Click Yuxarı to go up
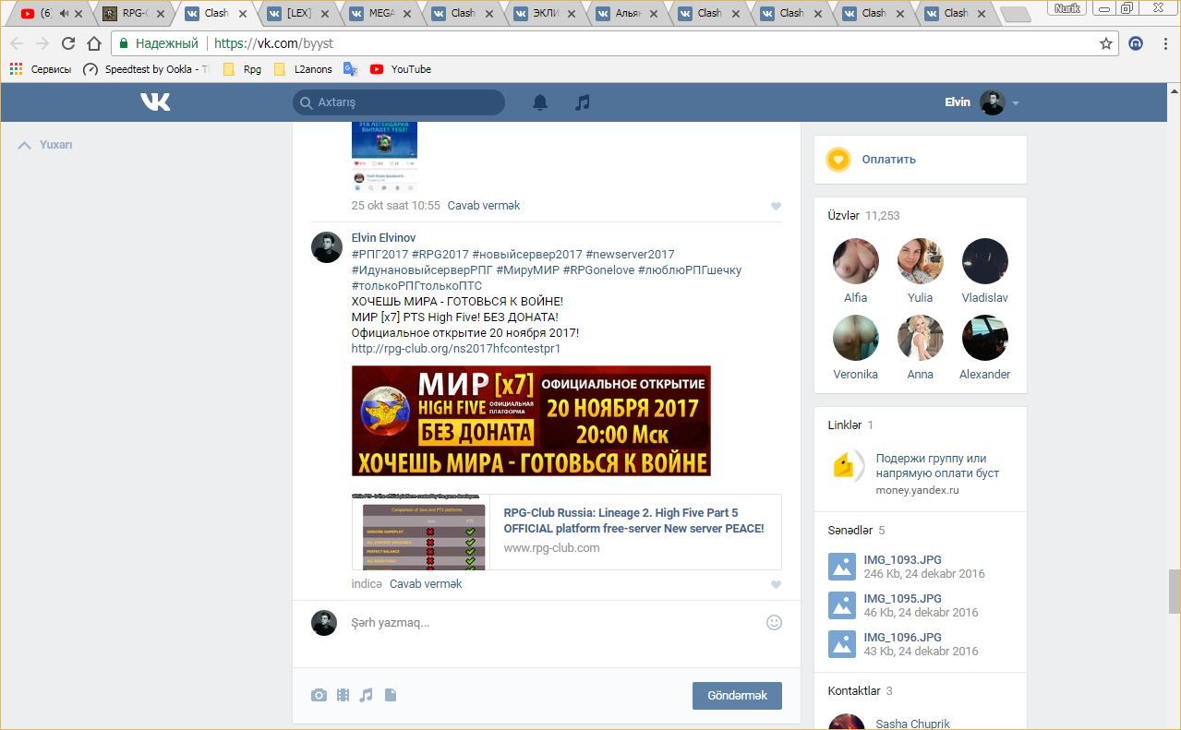Viewport: 1181px width, 730px height. pos(45,145)
